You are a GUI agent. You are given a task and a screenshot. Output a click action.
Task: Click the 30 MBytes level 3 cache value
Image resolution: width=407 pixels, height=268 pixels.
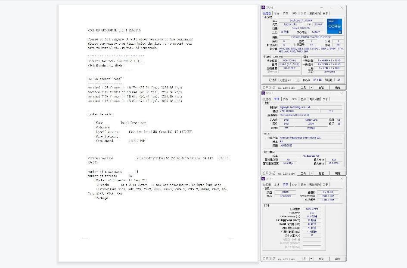click(x=329, y=72)
